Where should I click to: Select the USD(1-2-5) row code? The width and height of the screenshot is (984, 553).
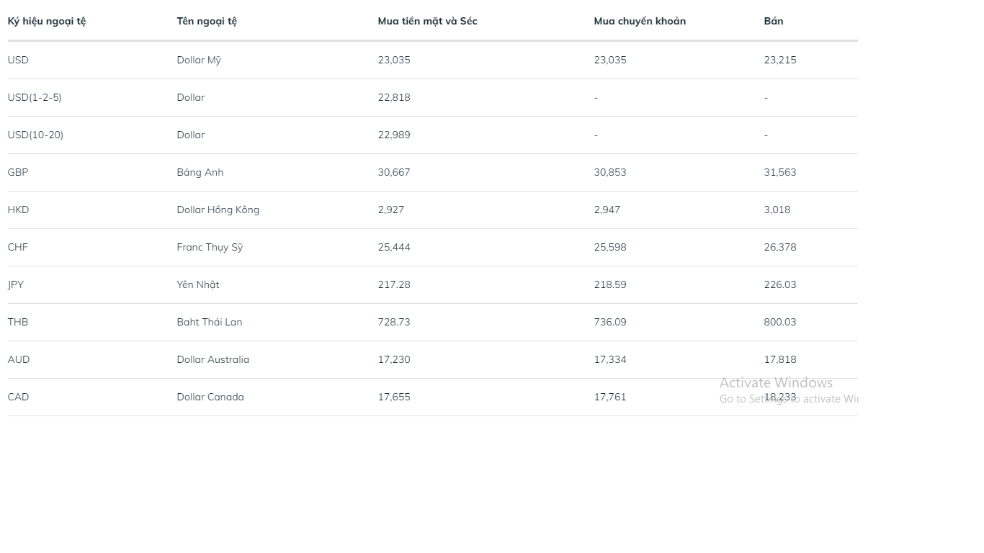[35, 97]
